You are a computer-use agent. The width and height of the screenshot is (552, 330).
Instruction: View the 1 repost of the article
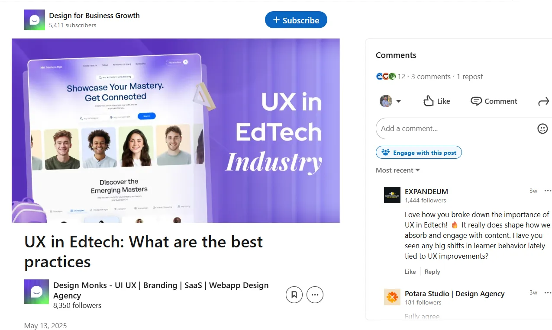coord(469,76)
